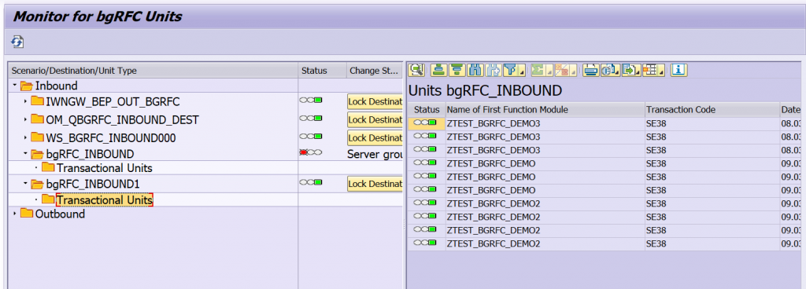Screen dimensions: 806x289
Task: Click the open folder icon of Inbound
Action: (x=27, y=86)
